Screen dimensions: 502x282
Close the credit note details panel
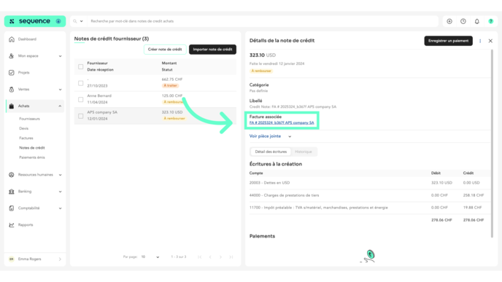[490, 41]
